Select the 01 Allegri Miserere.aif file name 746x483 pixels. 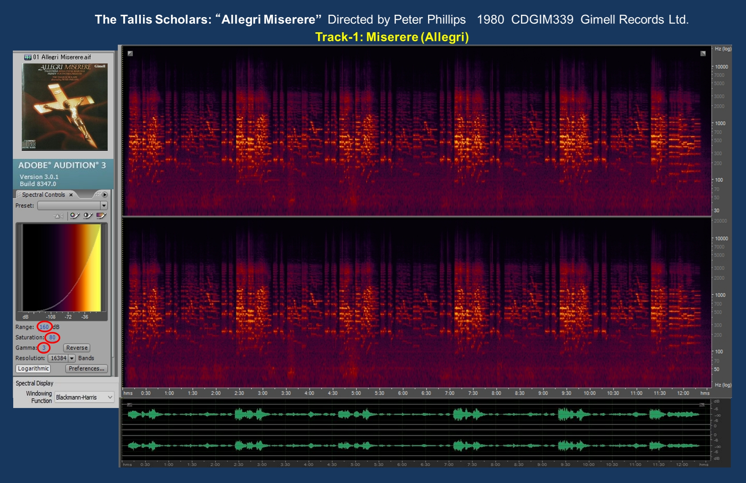(x=62, y=57)
